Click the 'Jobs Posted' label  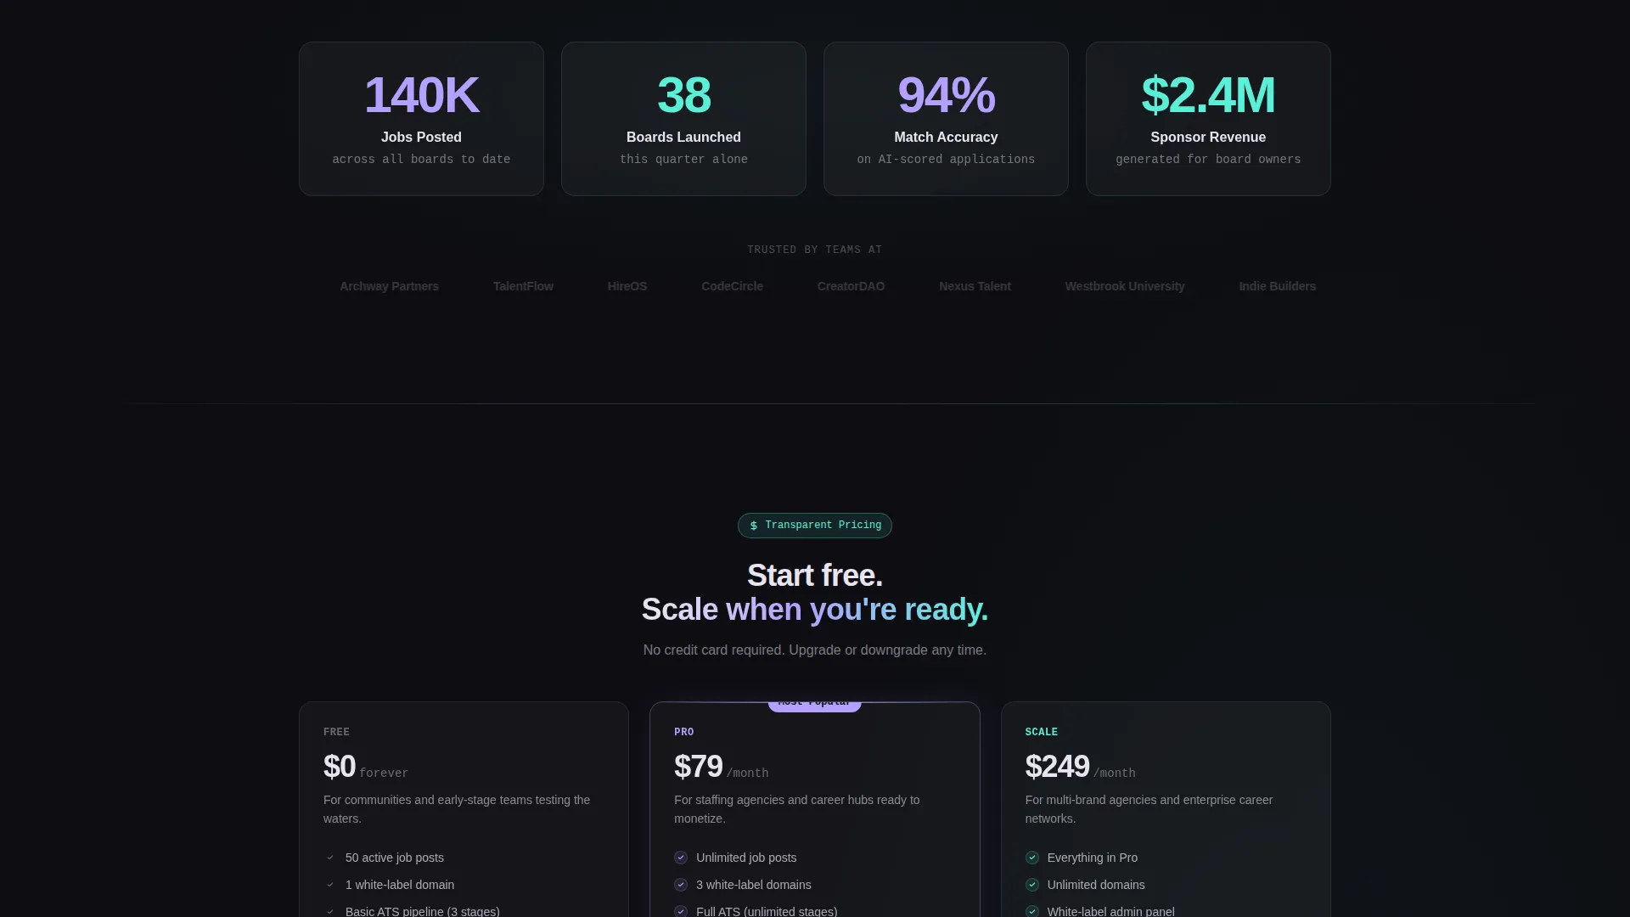point(421,137)
